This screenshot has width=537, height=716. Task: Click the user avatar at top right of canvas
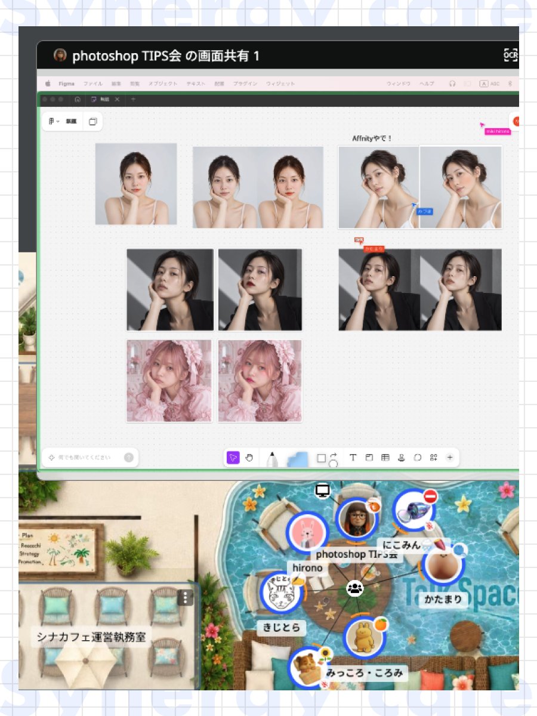click(516, 121)
